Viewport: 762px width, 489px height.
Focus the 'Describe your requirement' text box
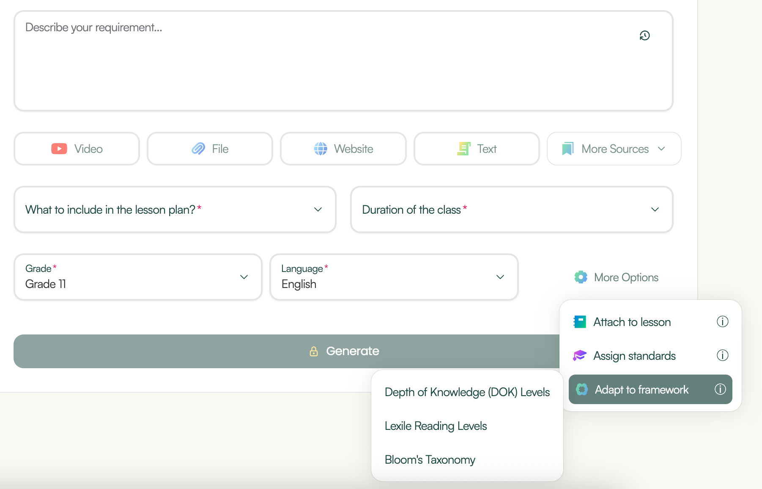(x=343, y=61)
